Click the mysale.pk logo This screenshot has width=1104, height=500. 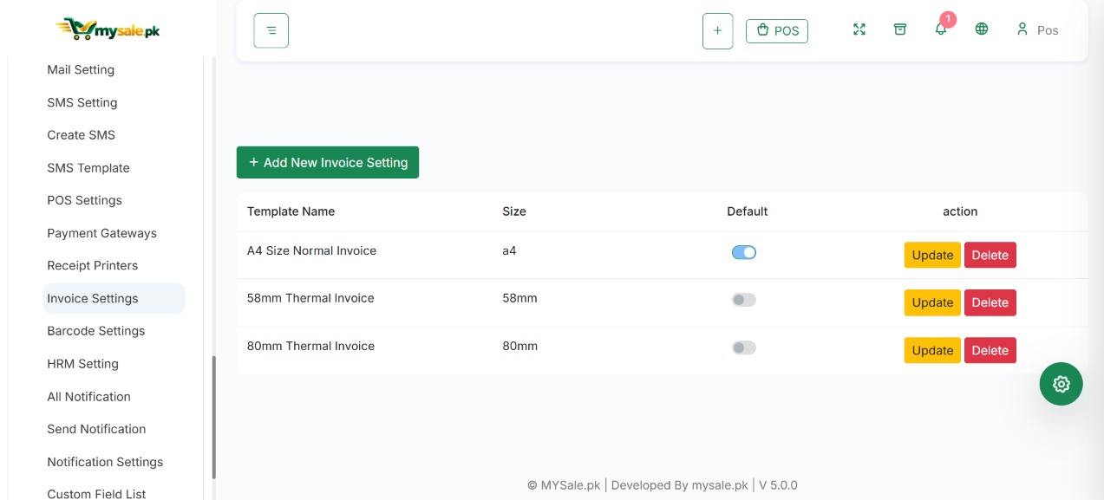[108, 29]
